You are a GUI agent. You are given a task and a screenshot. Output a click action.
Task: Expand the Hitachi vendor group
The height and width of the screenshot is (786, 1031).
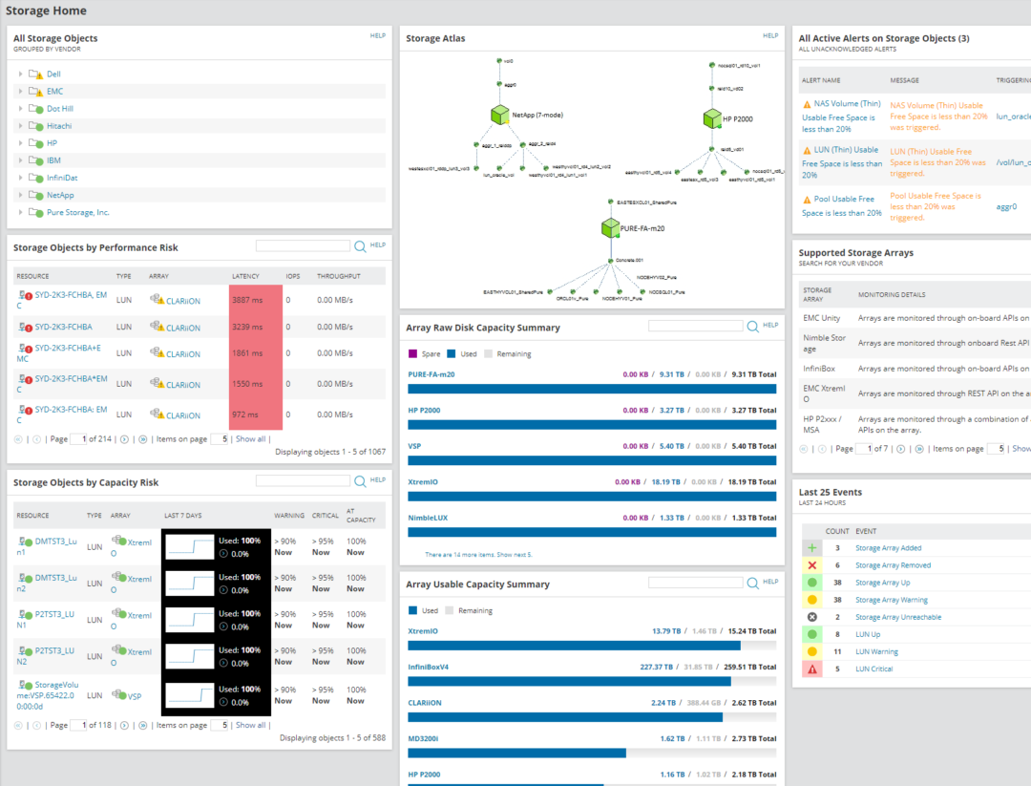click(20, 126)
